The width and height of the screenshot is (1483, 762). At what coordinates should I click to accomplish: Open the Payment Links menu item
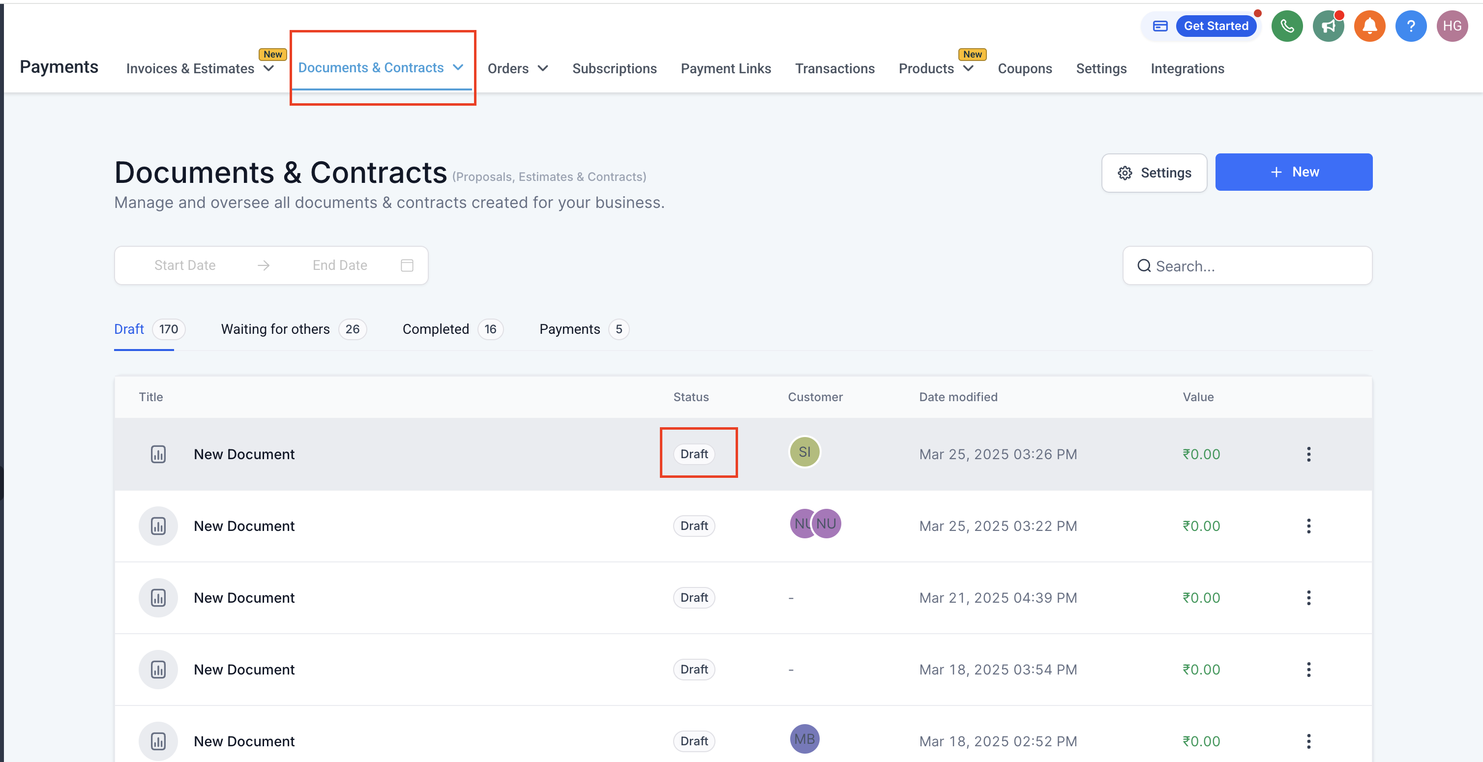coord(725,68)
